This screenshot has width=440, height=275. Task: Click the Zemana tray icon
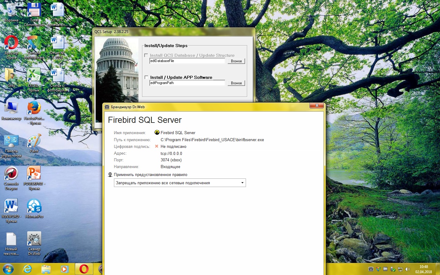(x=378, y=269)
